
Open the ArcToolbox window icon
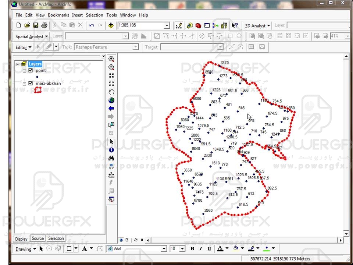tap(198, 25)
